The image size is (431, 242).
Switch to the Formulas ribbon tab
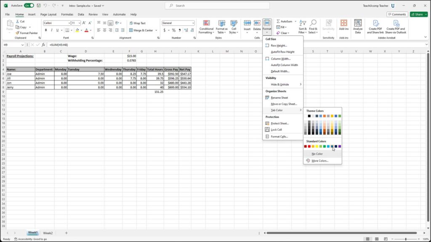(x=67, y=14)
